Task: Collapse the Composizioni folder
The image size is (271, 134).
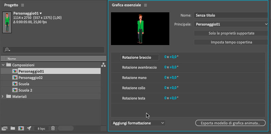Action: pos(3,65)
